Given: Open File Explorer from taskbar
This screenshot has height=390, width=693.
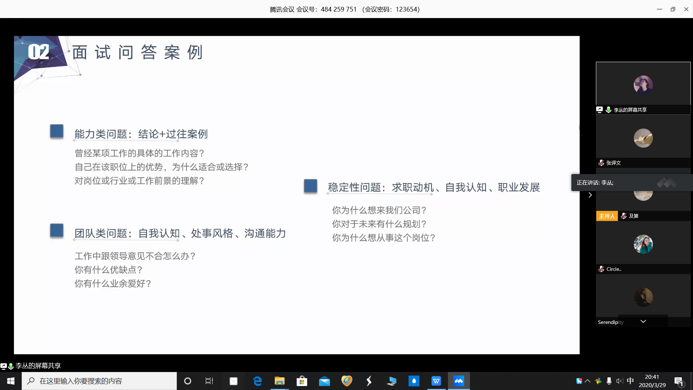Looking at the screenshot, I should point(279,381).
